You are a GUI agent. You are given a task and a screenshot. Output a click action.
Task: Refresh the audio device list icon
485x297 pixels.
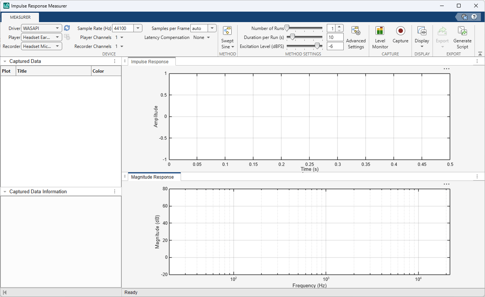coord(67,28)
